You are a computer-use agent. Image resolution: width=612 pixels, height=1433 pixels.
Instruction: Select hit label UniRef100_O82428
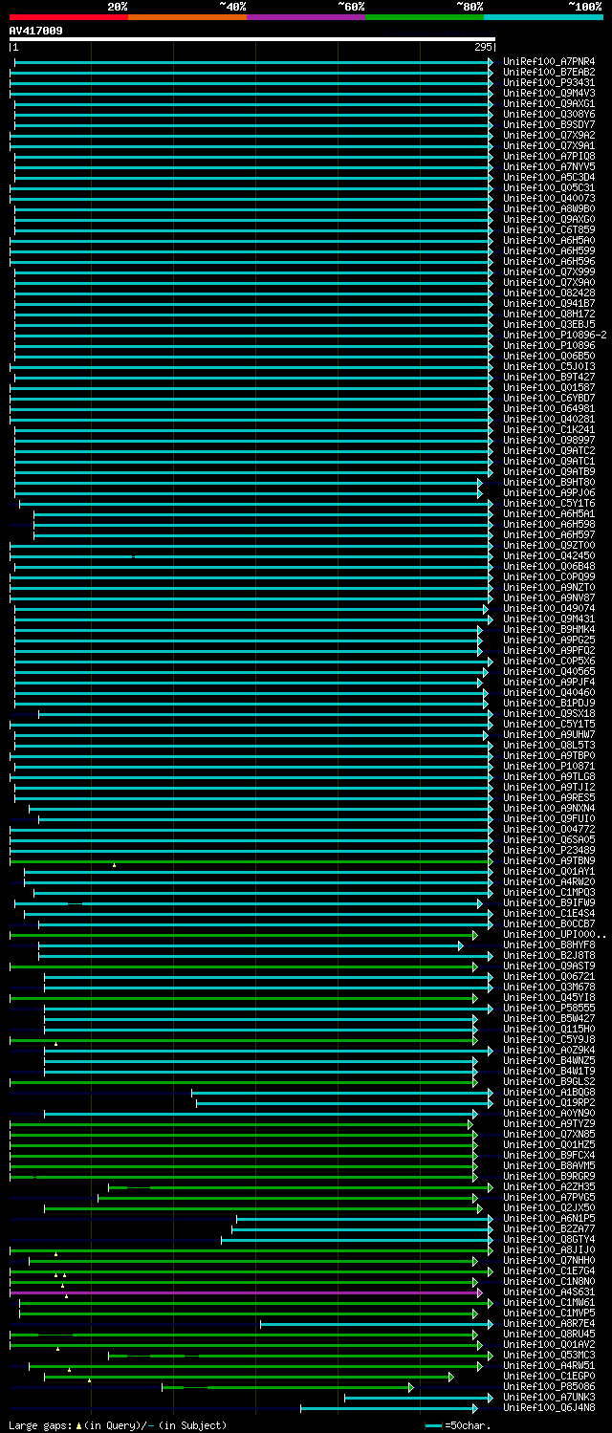[x=549, y=293]
